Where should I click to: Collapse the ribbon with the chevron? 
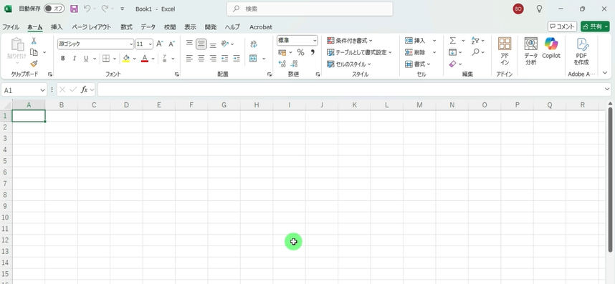[605, 73]
